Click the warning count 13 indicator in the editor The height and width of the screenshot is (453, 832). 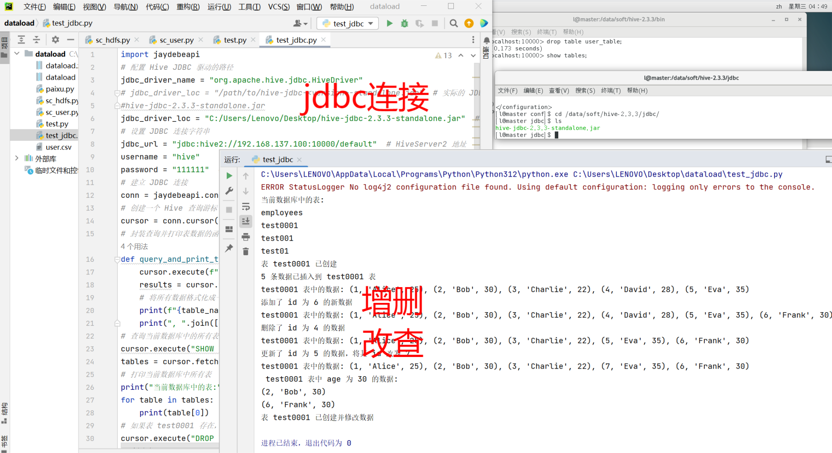(443, 56)
